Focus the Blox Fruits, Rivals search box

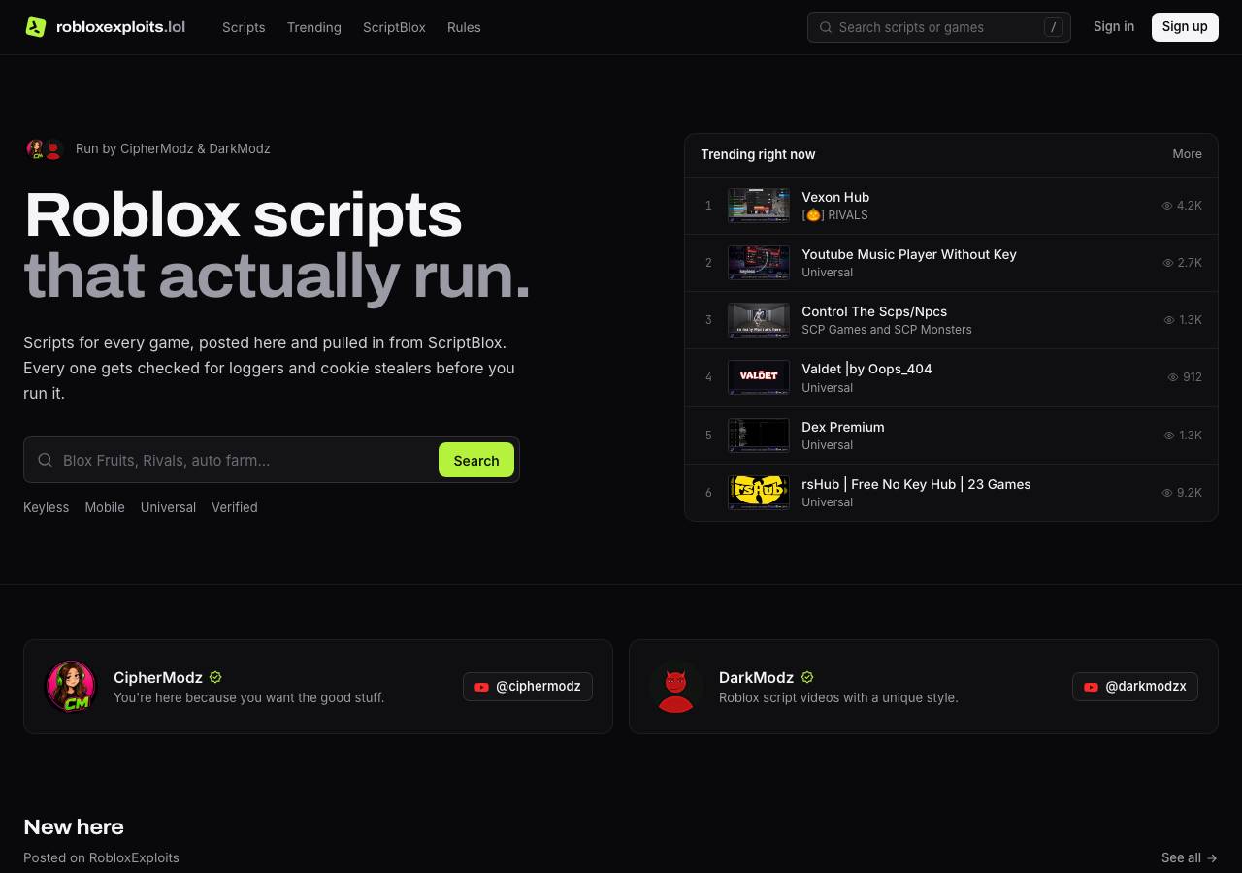[272, 460]
